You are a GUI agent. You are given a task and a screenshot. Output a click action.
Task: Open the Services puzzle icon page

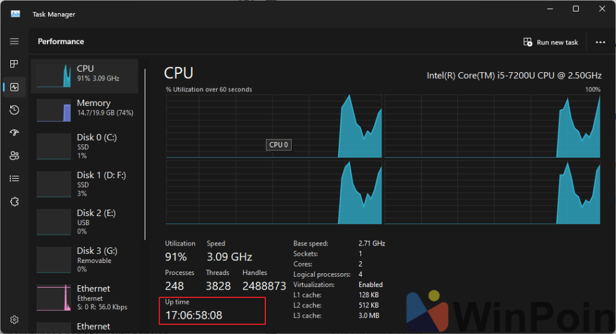point(14,202)
